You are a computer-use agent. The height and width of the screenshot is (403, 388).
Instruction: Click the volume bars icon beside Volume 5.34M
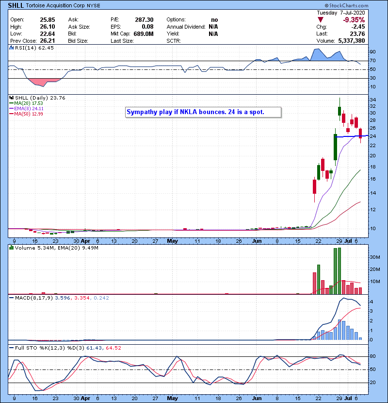[x=11, y=248]
